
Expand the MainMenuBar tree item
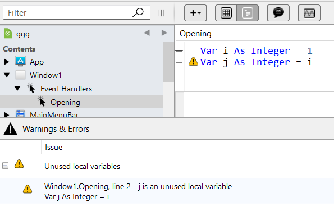coord(7,115)
